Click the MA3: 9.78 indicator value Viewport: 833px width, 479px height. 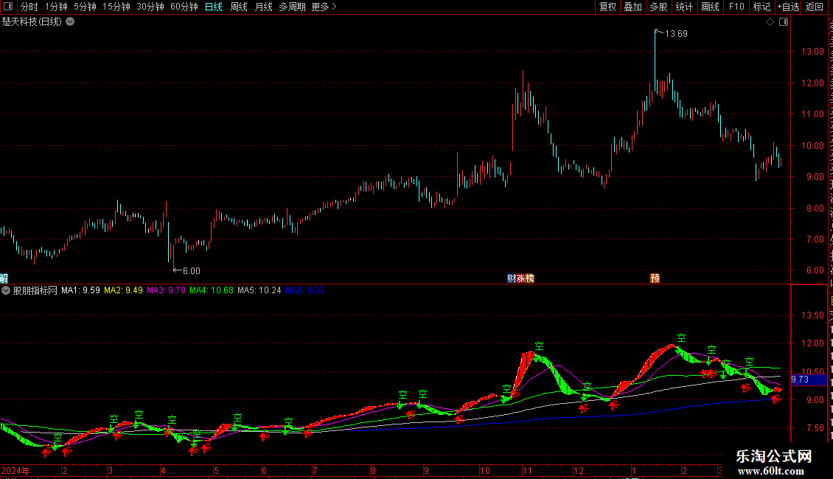(167, 290)
